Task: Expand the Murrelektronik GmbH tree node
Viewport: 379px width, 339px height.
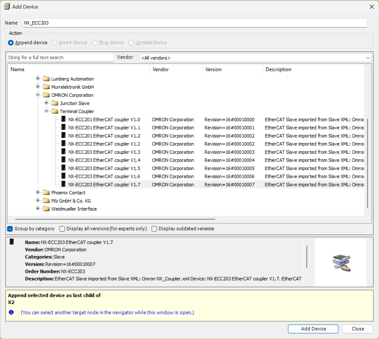Action: (38, 86)
